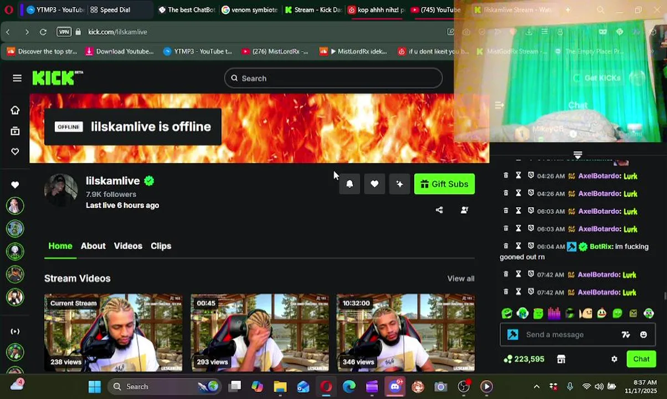Switch to The best ChatBot tab
667x399 pixels.
click(x=186, y=9)
